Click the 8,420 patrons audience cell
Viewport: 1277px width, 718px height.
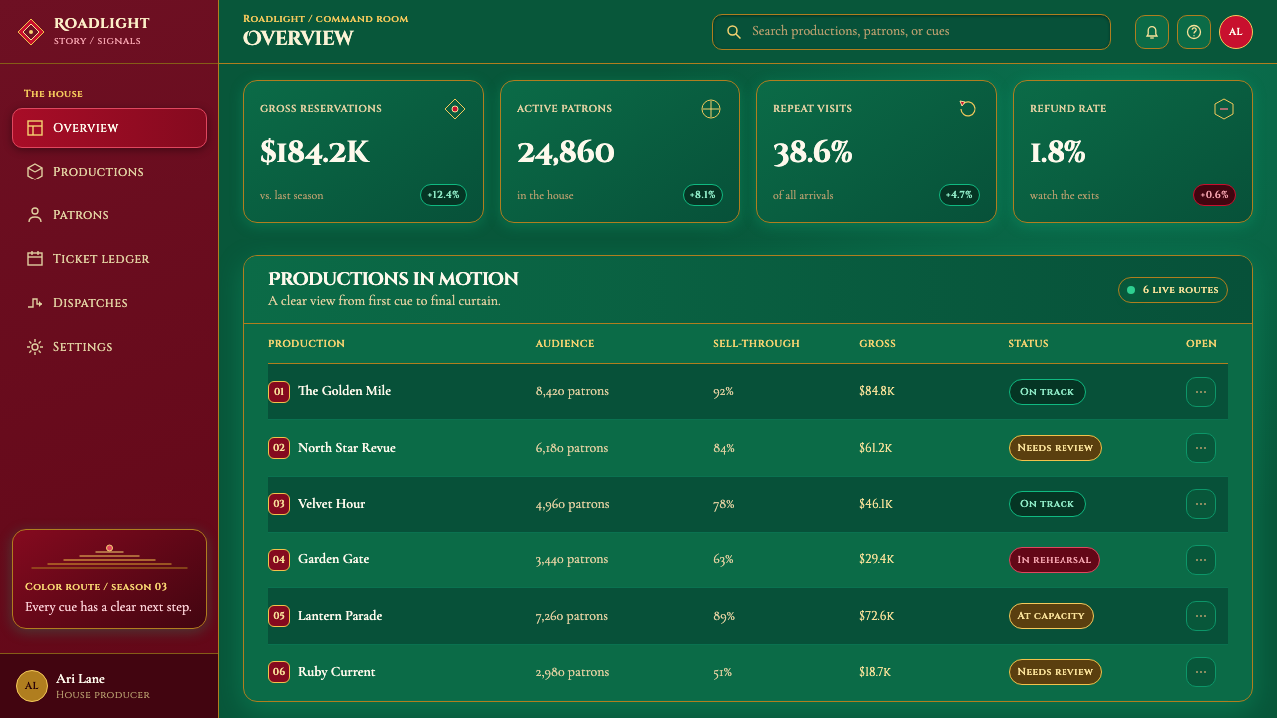tap(572, 391)
